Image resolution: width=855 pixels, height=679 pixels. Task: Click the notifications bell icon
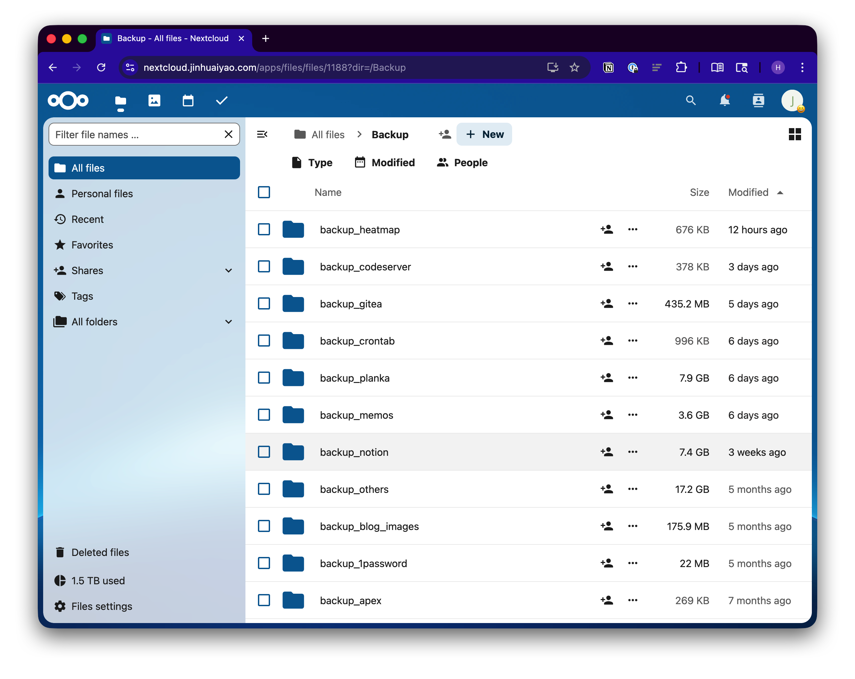click(x=725, y=101)
